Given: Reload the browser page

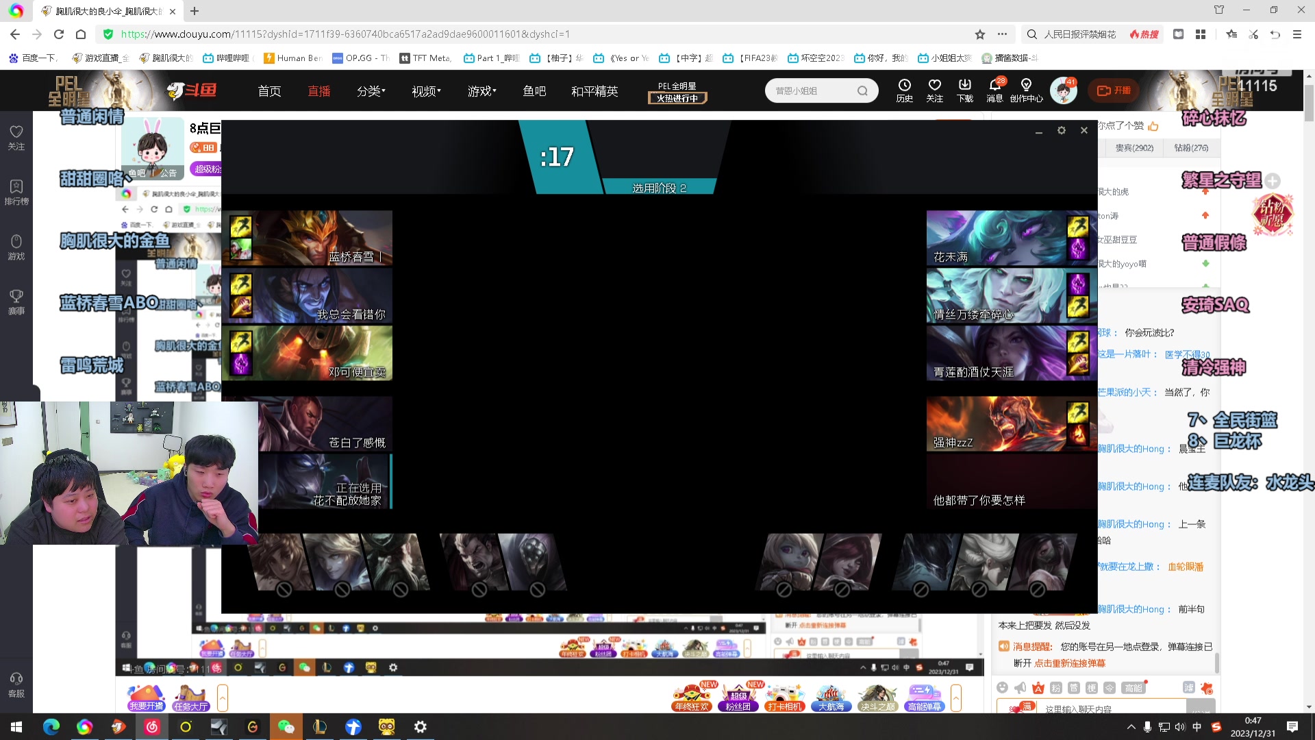Looking at the screenshot, I should click(x=59, y=34).
